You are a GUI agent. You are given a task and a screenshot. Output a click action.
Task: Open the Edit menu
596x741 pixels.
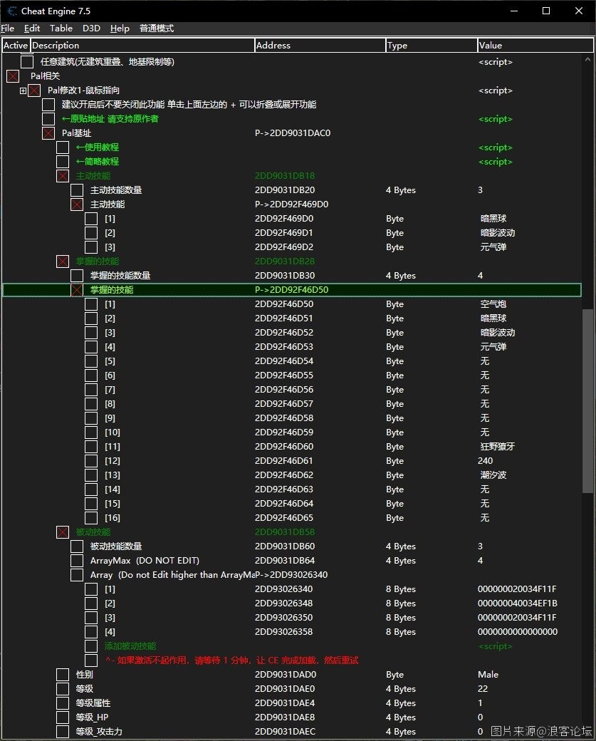(x=31, y=28)
